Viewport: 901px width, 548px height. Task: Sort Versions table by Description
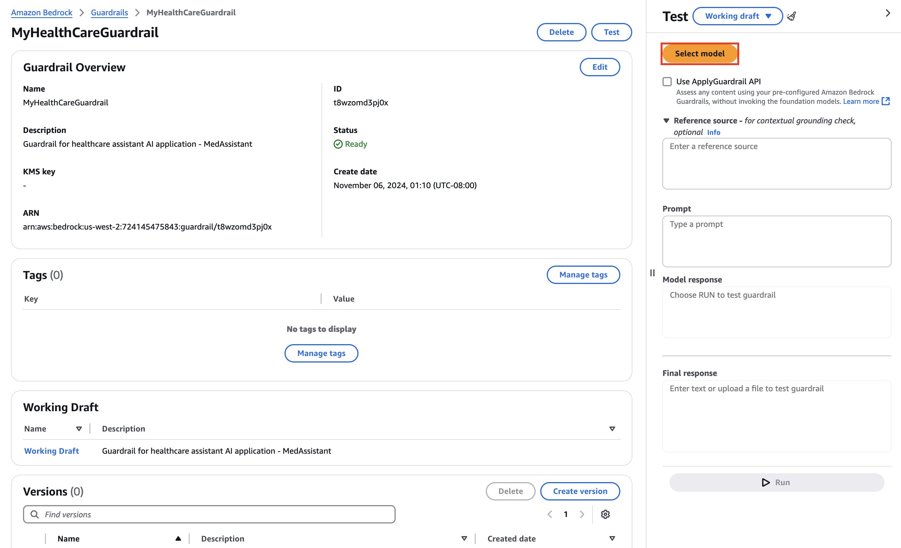point(464,539)
